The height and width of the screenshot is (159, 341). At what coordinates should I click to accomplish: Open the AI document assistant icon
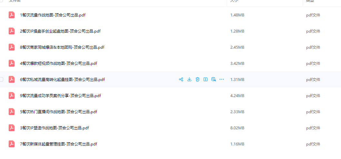click(214, 79)
